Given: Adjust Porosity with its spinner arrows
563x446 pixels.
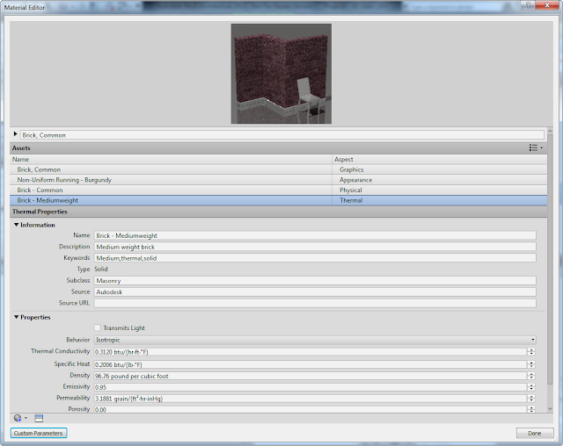Looking at the screenshot, I should [x=531, y=409].
